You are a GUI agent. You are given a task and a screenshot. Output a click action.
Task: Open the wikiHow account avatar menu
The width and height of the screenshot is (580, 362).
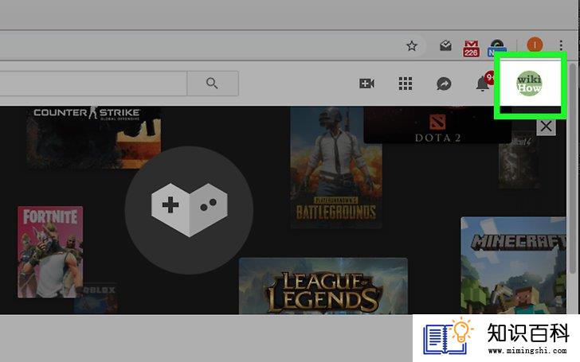coord(529,84)
